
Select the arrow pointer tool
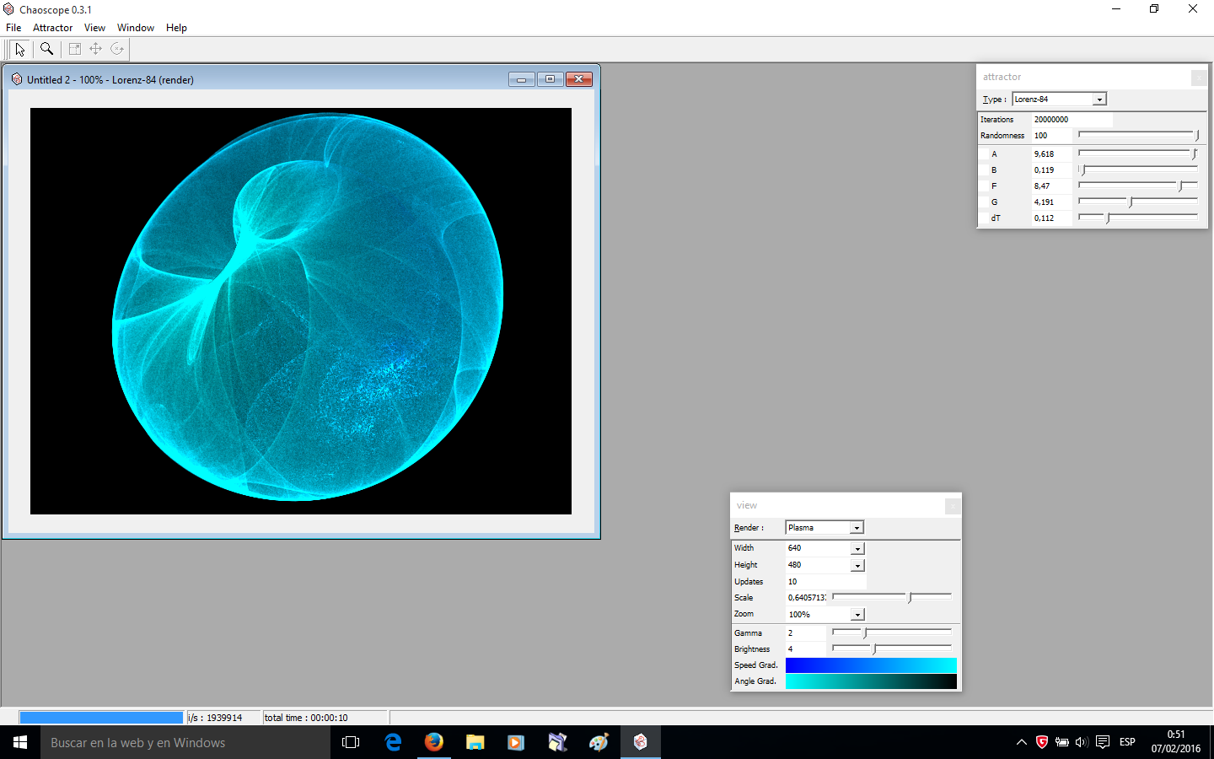click(x=20, y=49)
